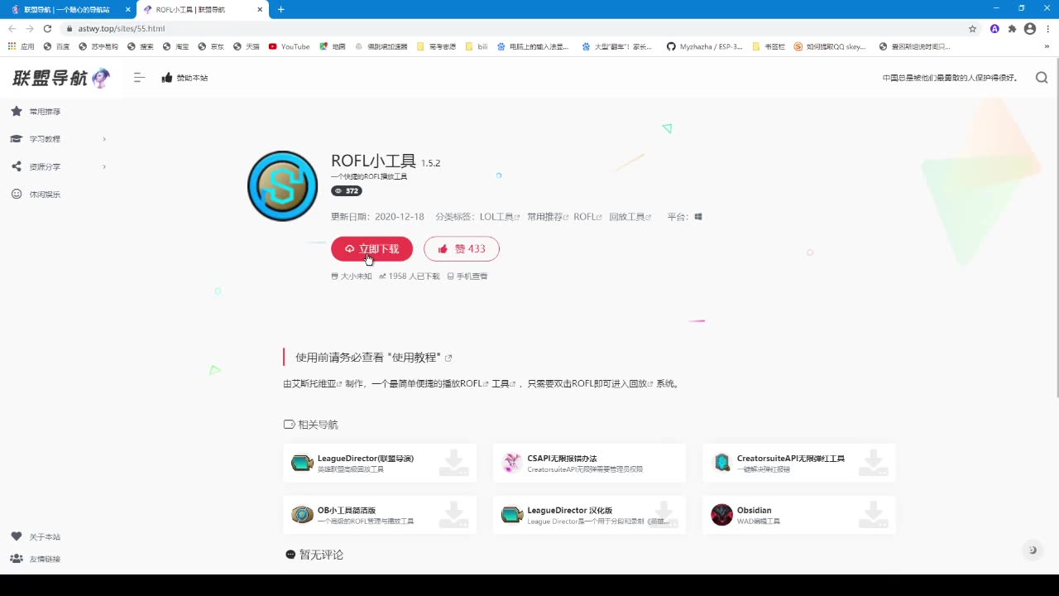Screen dimensions: 1059x596
Task: Click the CSAPI card icon
Action: pyautogui.click(x=512, y=463)
